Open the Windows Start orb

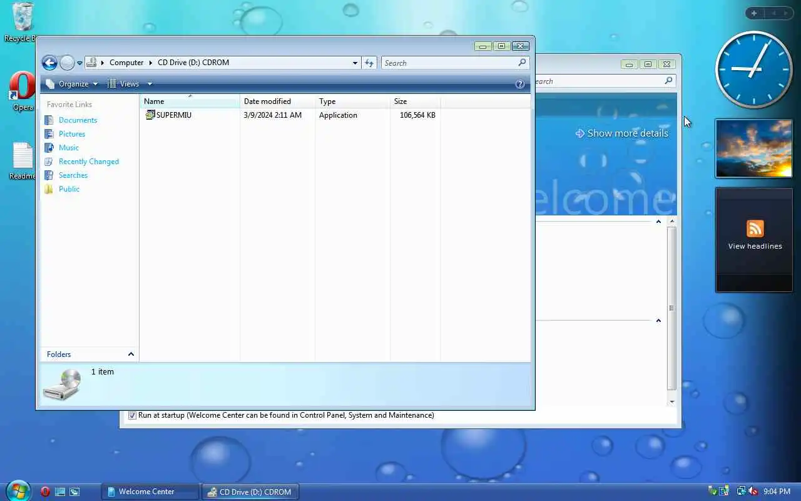click(17, 490)
